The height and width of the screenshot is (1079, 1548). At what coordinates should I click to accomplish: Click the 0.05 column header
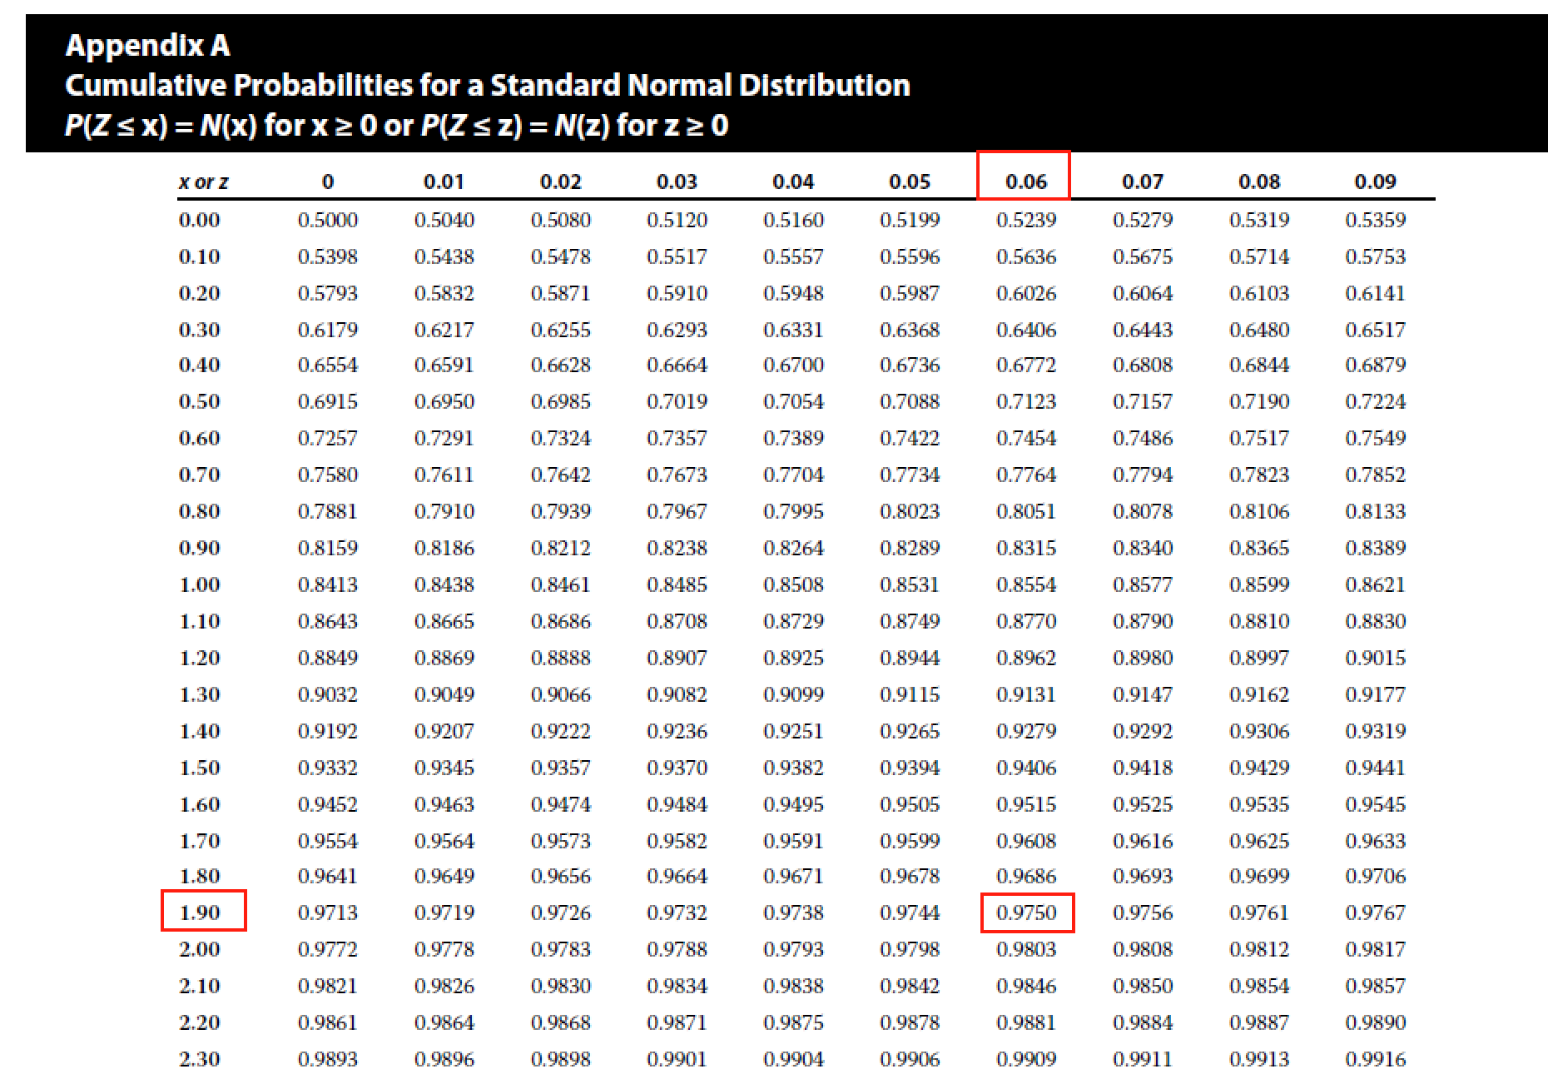tap(910, 181)
